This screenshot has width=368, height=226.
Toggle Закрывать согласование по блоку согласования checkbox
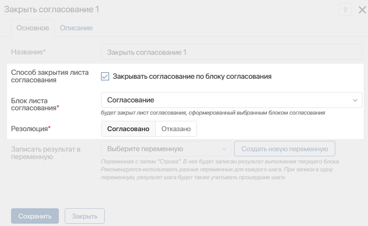[105, 76]
